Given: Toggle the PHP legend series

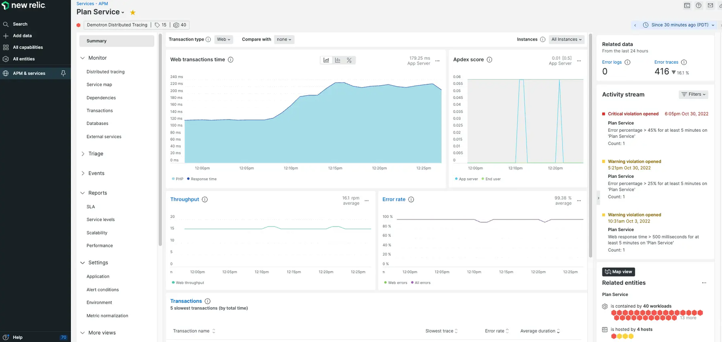Looking at the screenshot, I should point(177,179).
